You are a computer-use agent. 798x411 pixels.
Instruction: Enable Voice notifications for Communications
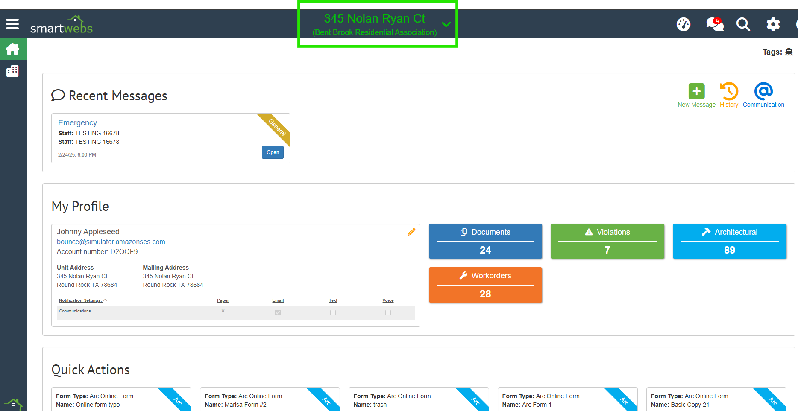coord(388,313)
